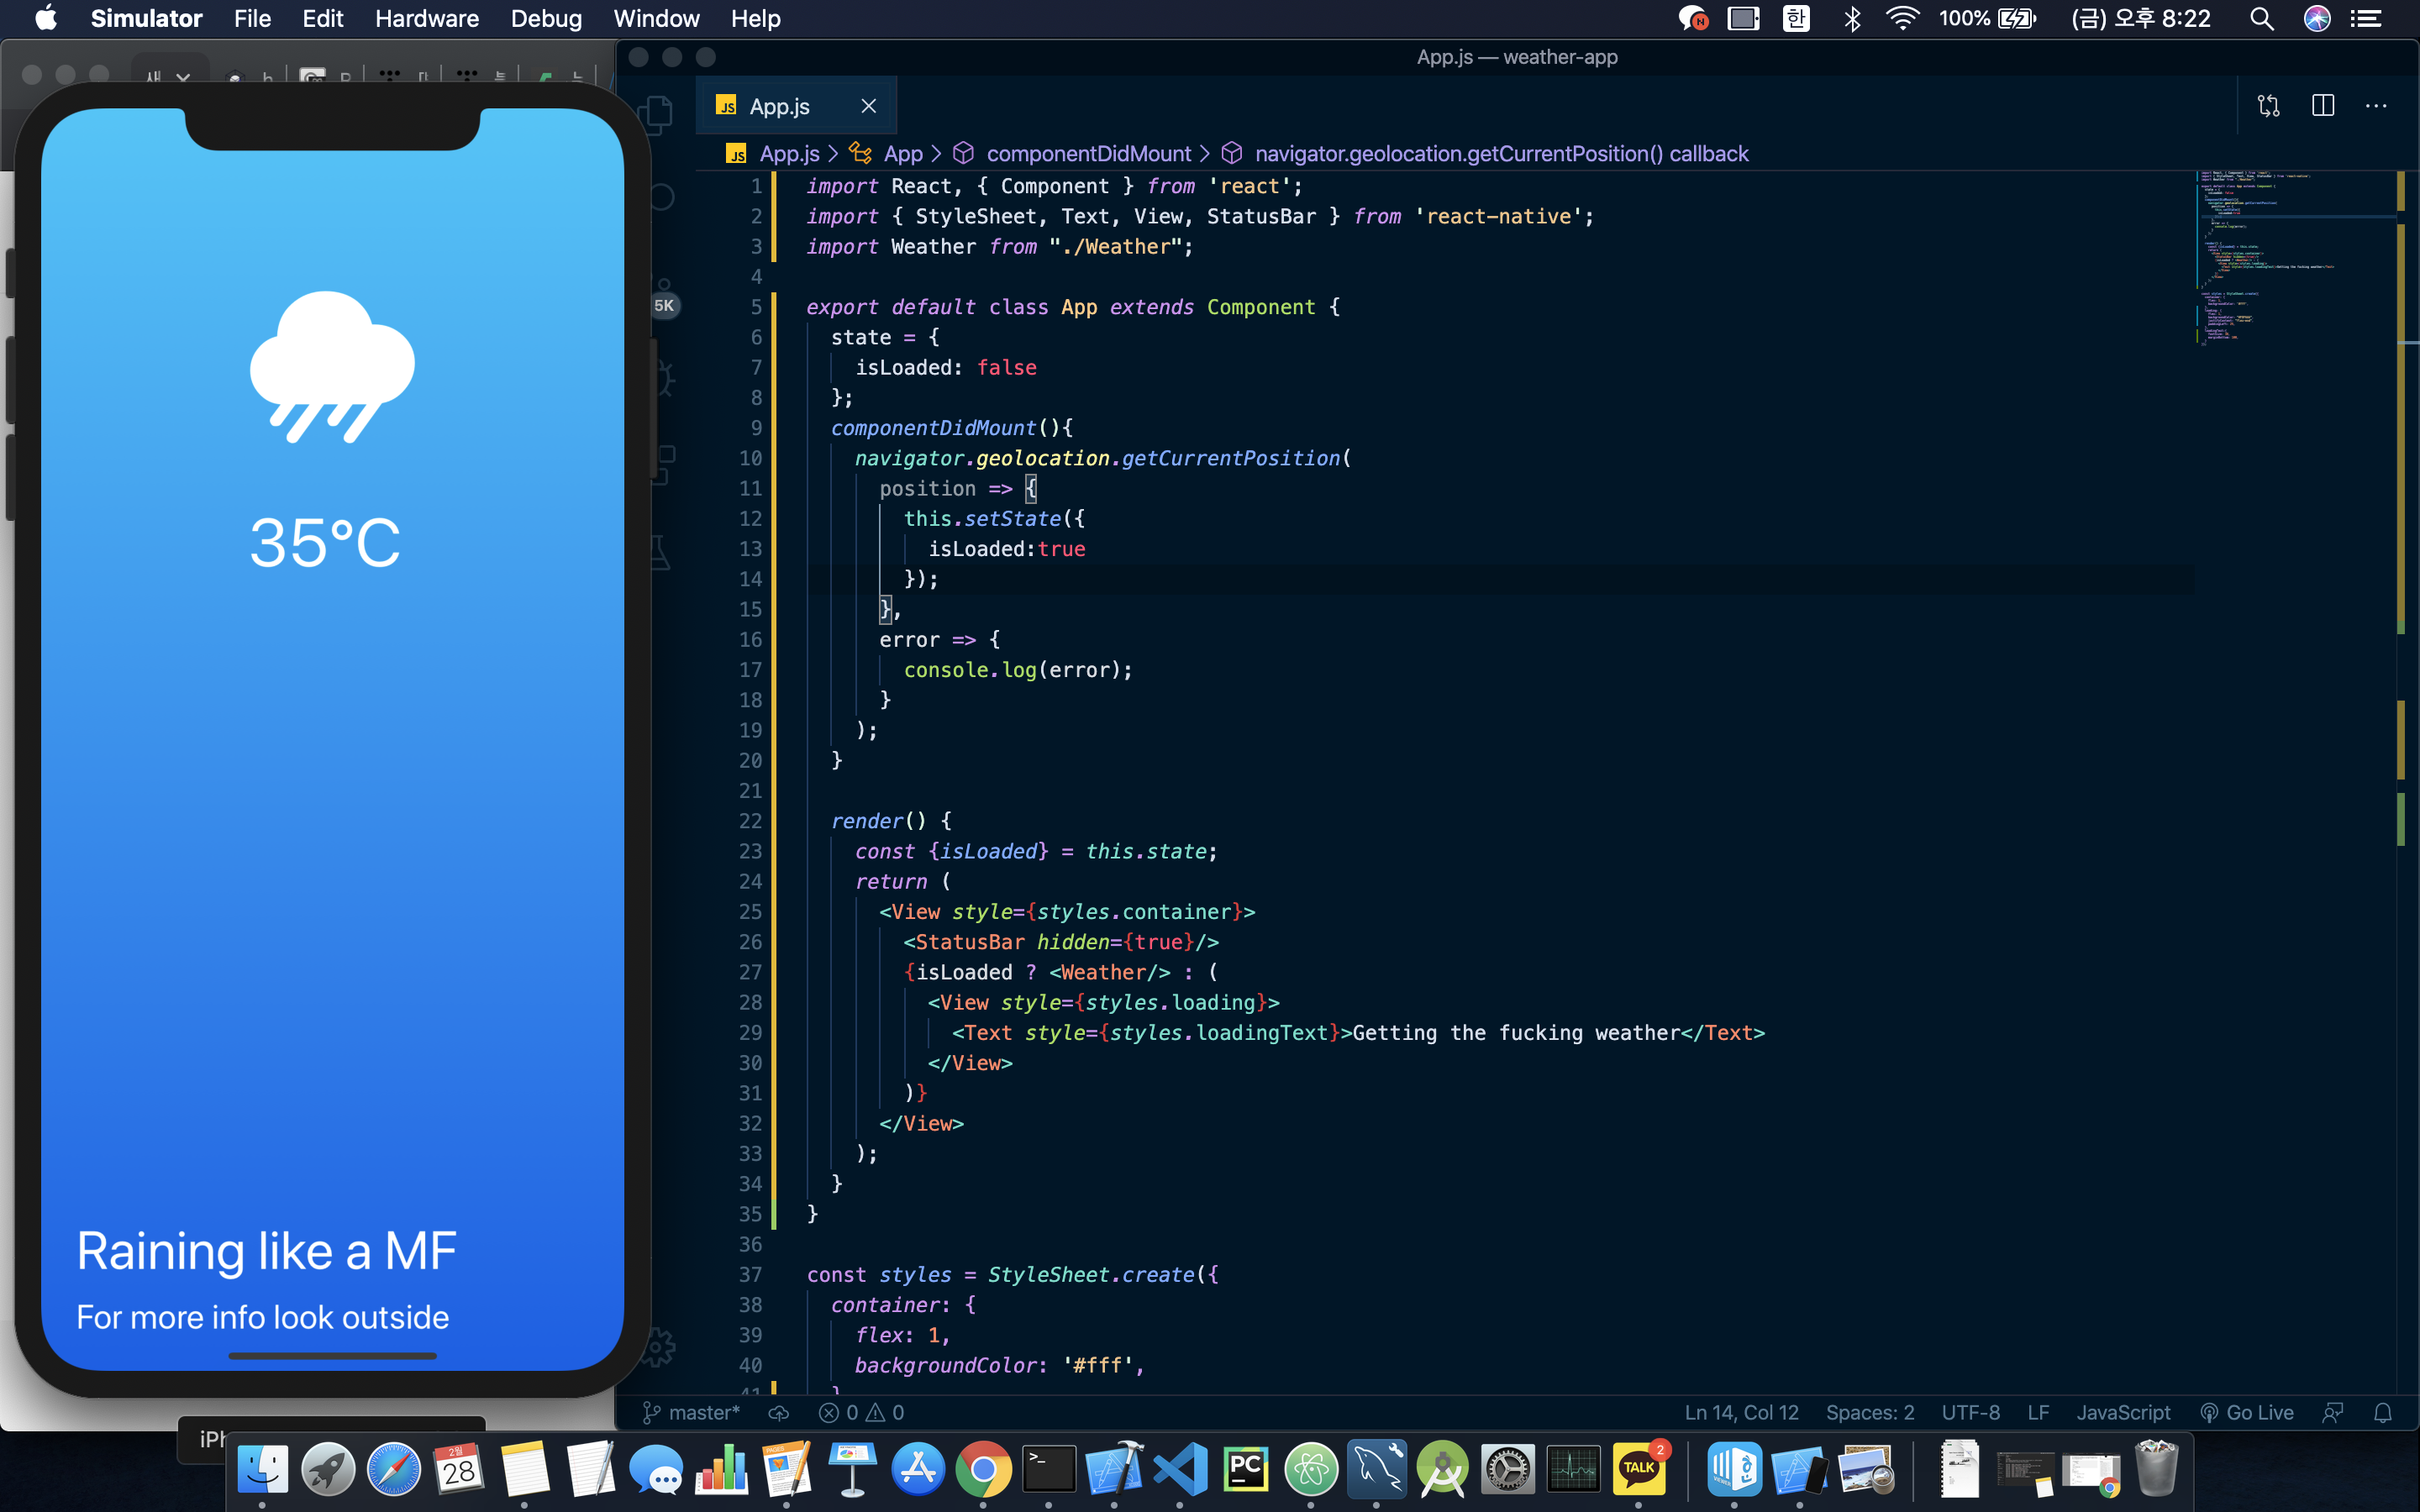Open the Explorer icon in activity bar
The height and width of the screenshot is (1512, 2420).
(657, 115)
